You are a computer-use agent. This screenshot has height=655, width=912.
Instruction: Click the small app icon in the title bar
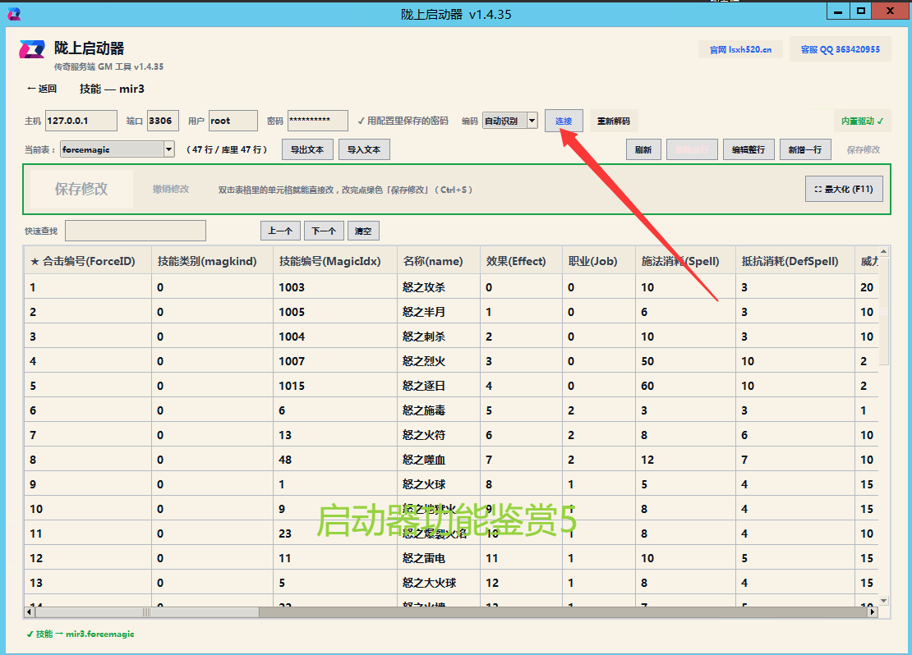[14, 14]
